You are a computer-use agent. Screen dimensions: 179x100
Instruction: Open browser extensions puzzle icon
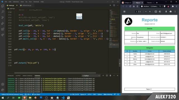173,6
